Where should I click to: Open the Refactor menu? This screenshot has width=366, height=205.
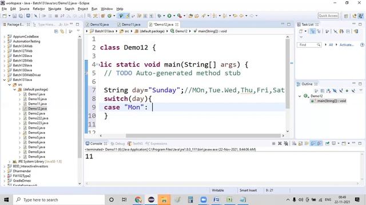[x=39, y=9]
